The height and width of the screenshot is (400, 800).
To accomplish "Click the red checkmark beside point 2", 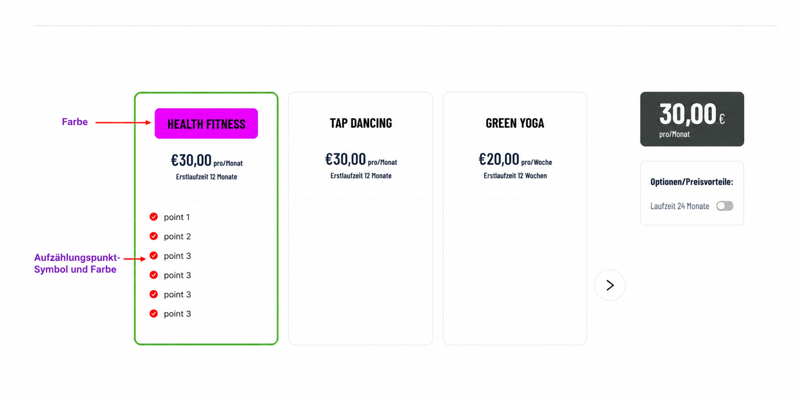I will (x=153, y=236).
